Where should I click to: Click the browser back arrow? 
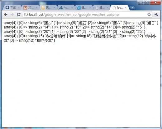tap(6, 15)
